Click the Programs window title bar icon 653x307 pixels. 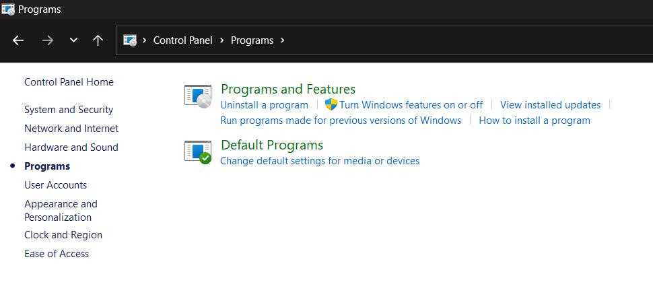pos(8,9)
